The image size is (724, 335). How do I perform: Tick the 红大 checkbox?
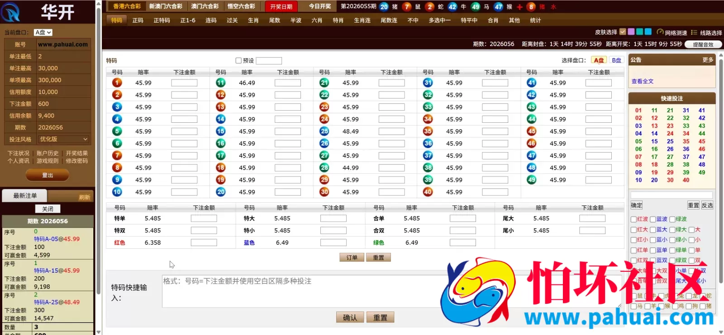(633, 230)
